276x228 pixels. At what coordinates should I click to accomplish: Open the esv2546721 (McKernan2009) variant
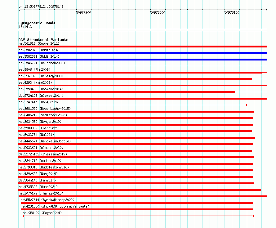42,63
